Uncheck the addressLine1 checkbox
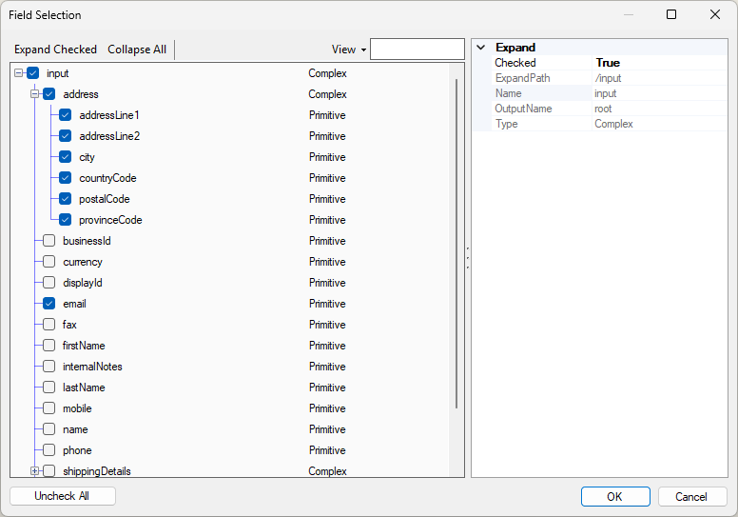738x517 pixels. (x=65, y=115)
